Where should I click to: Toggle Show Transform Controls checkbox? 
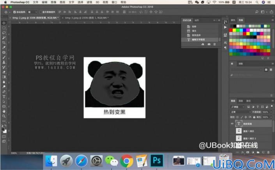[x=41, y=12]
